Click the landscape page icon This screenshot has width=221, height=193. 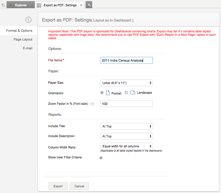pyautogui.click(x=133, y=93)
